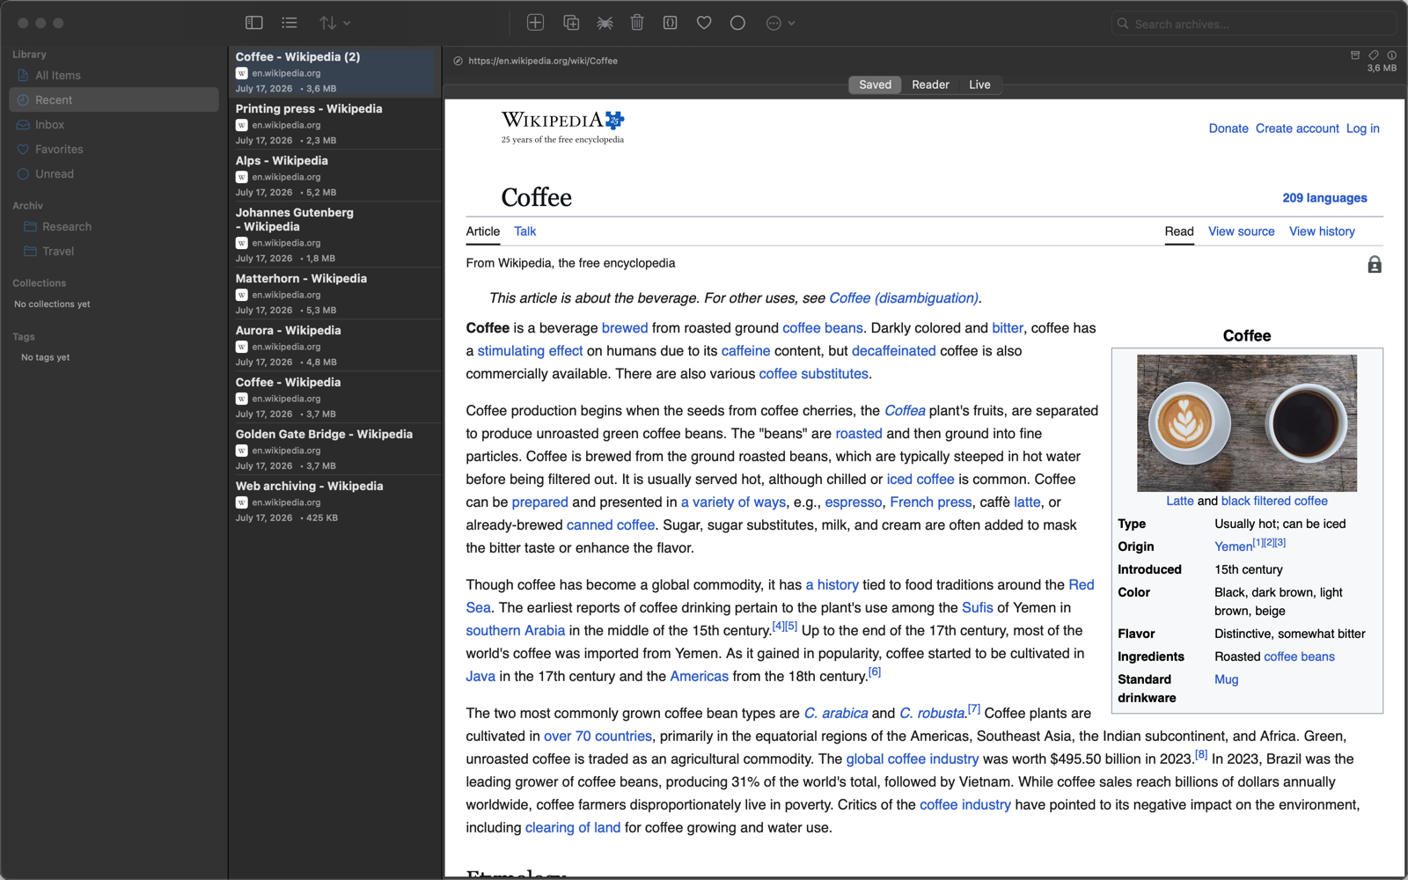The width and height of the screenshot is (1408, 880).
Task: Click the C. arabica link
Action: coord(836,714)
